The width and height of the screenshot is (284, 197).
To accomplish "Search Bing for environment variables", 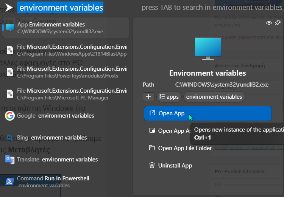I will click(x=66, y=138).
